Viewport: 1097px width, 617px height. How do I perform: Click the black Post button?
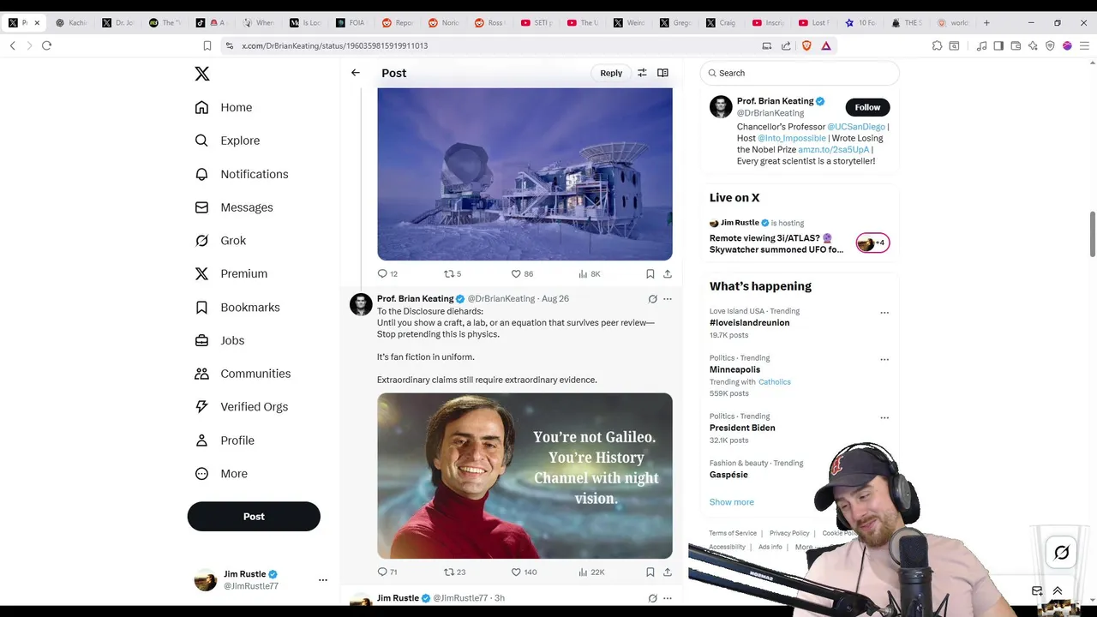[254, 517]
